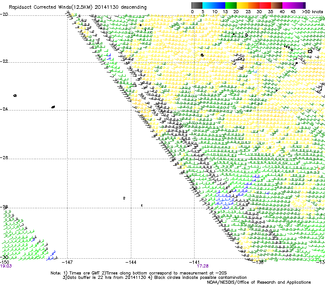Click the NOAA/NESDIS Office of Research credit

pos(259,282)
